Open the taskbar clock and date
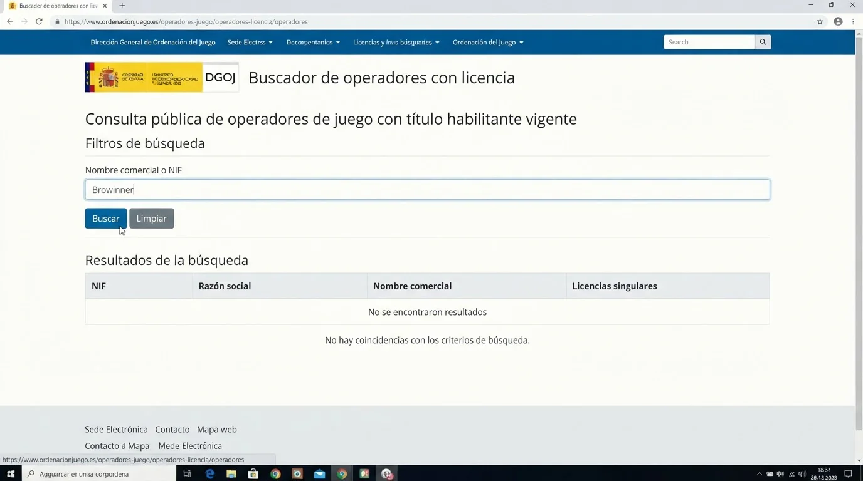 (824, 474)
